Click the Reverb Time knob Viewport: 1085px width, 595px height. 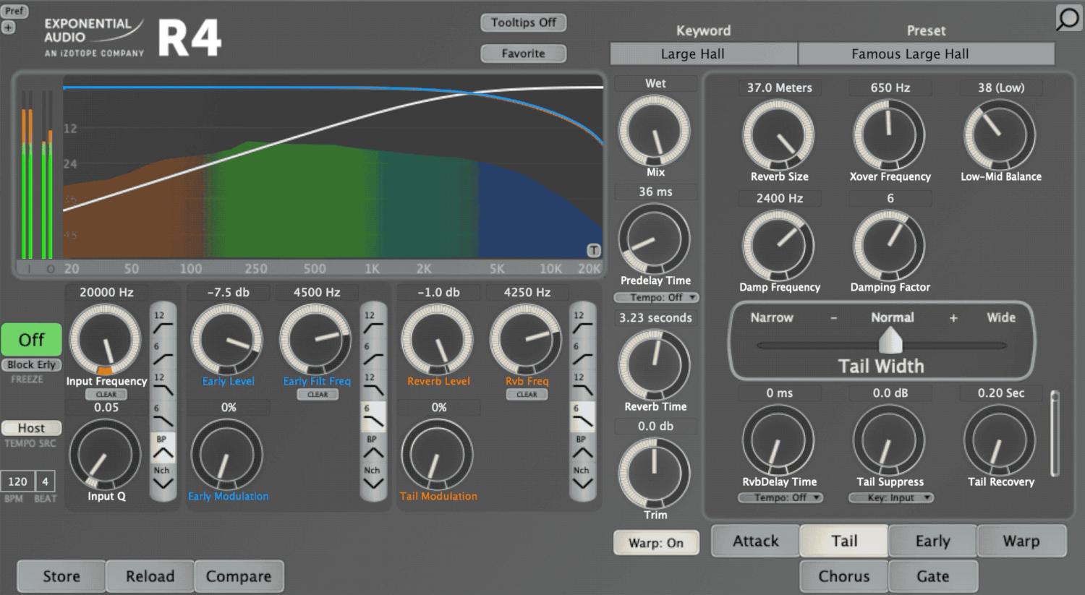(655, 365)
